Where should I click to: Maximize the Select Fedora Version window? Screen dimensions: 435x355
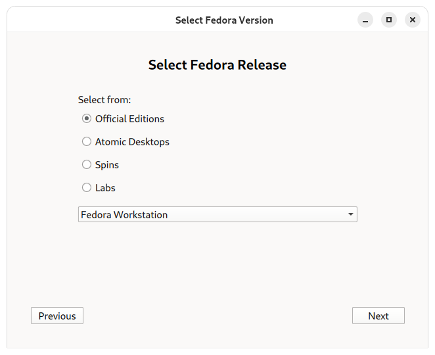click(389, 20)
